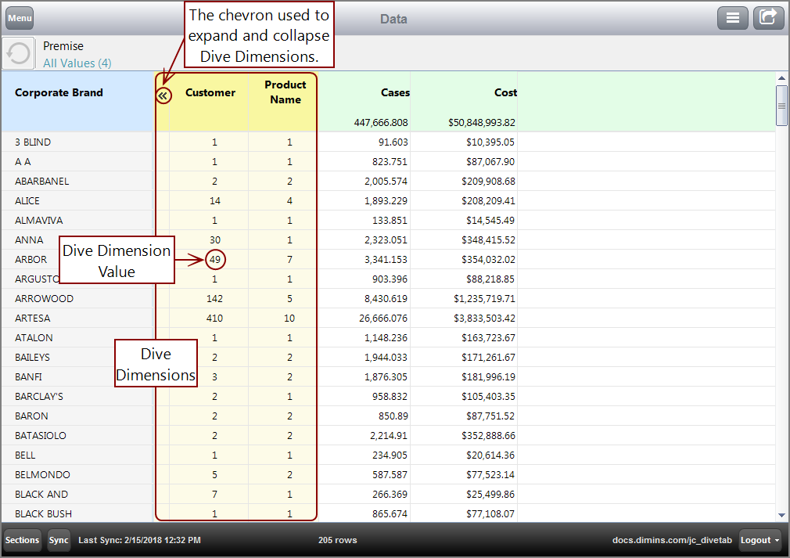Sort by the Cases column header
Image resolution: width=790 pixels, height=558 pixels.
(x=395, y=92)
